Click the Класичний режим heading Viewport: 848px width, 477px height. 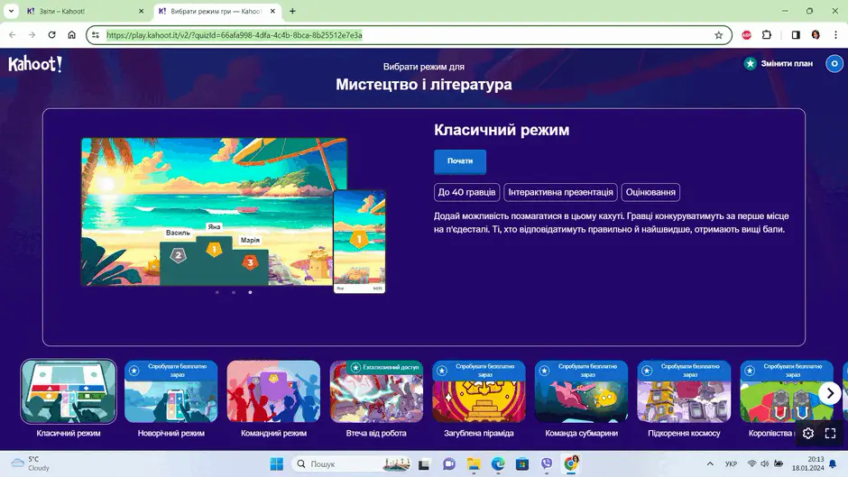point(502,130)
